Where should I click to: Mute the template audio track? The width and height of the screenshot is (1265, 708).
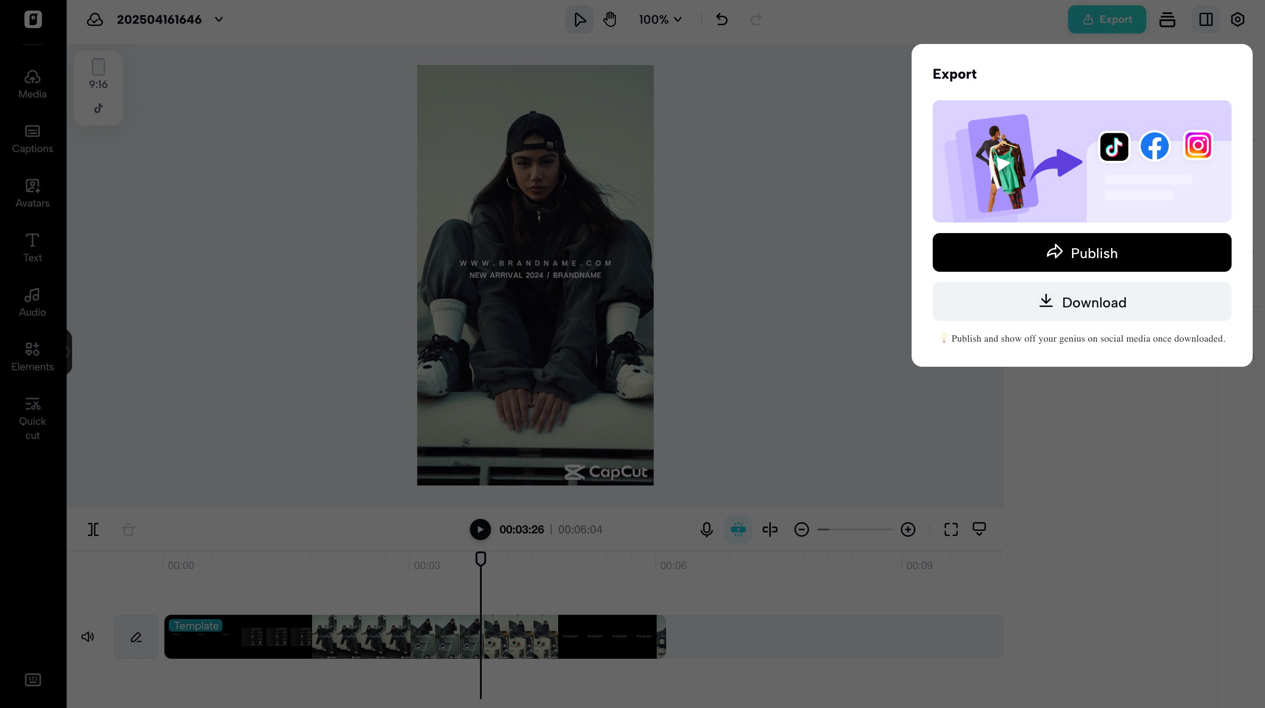tap(87, 636)
